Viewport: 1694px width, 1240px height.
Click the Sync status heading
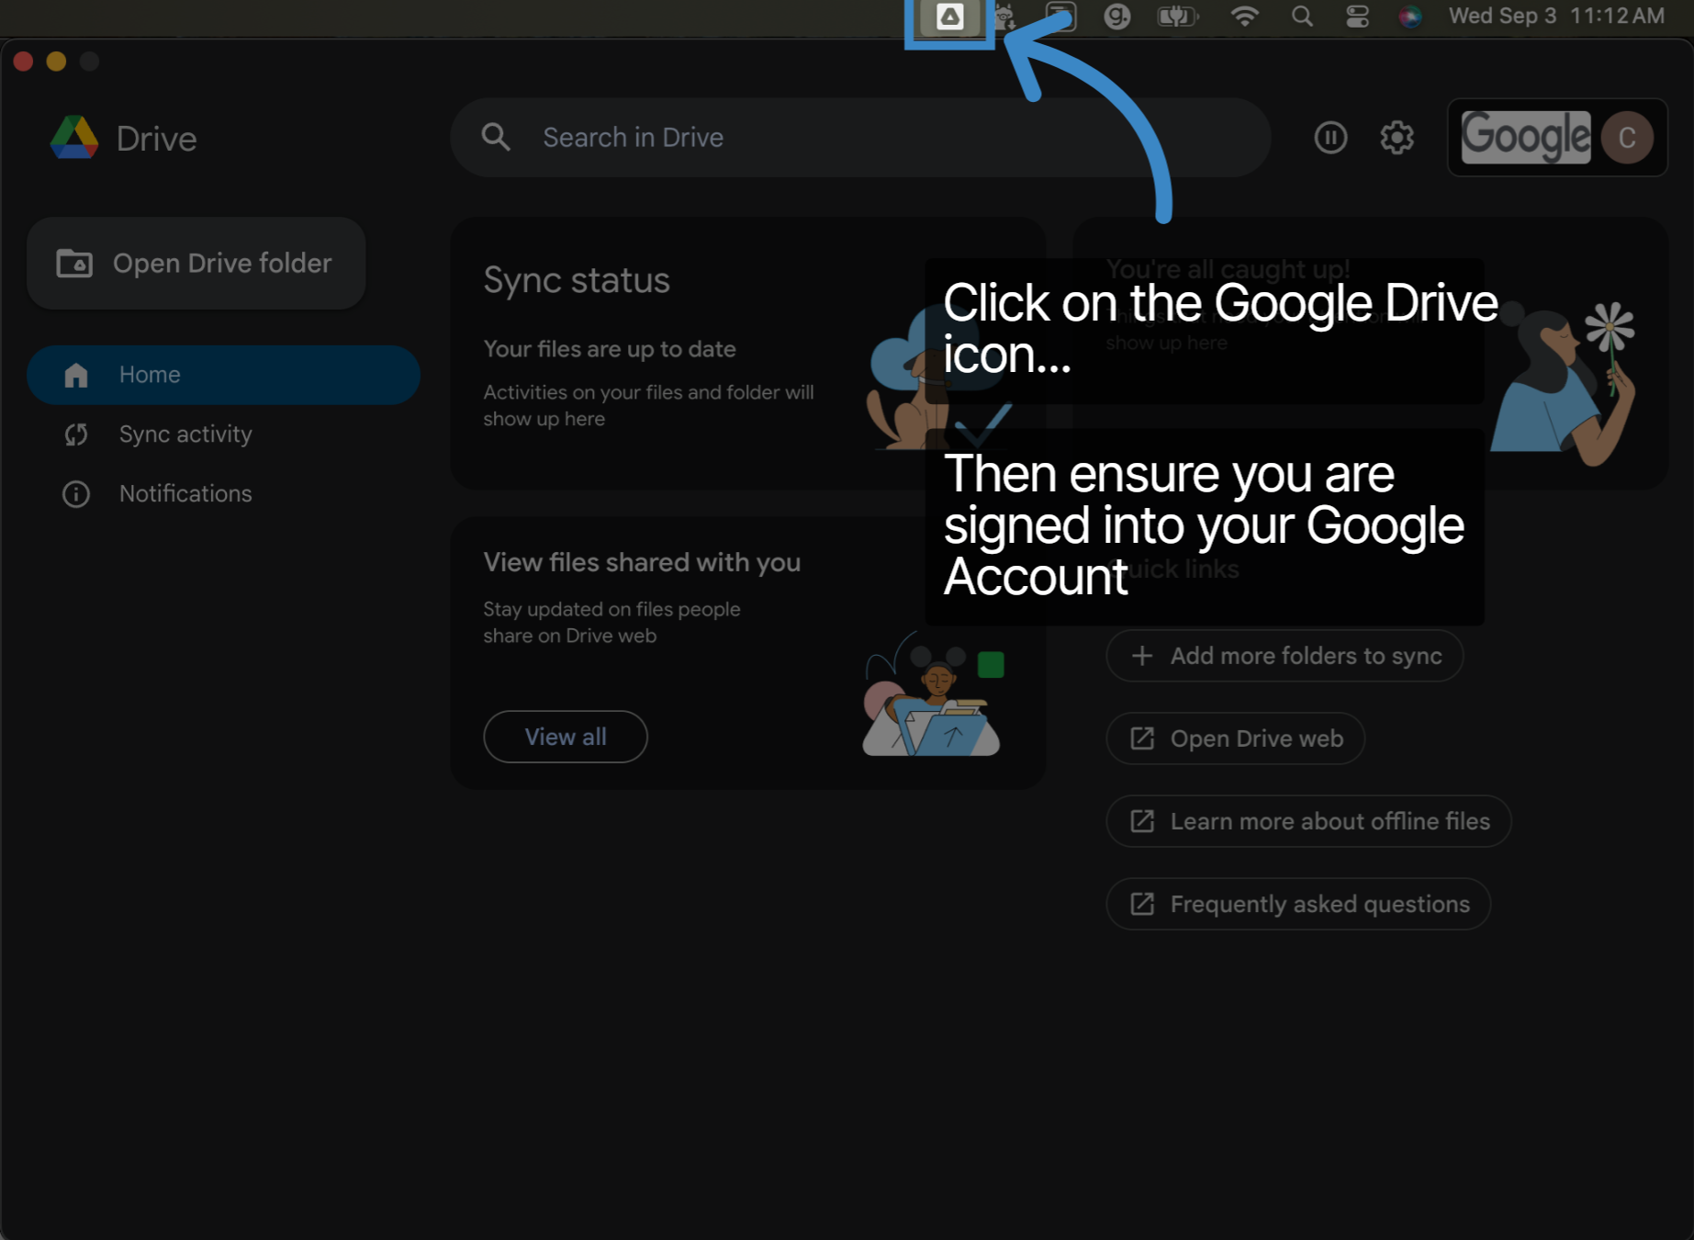click(x=577, y=280)
